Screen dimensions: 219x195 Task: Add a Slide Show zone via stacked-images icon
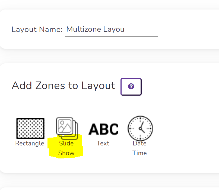(x=67, y=129)
